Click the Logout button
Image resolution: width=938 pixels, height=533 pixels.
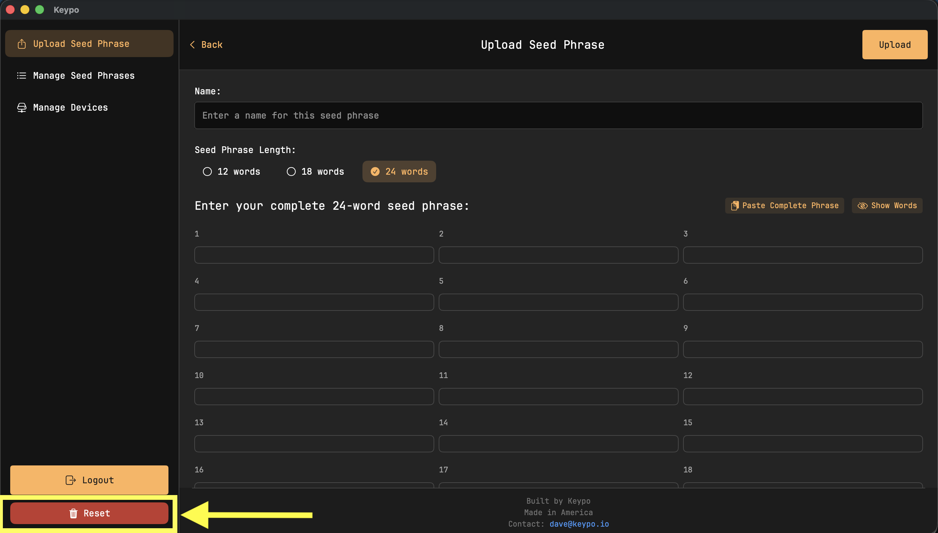click(x=89, y=480)
